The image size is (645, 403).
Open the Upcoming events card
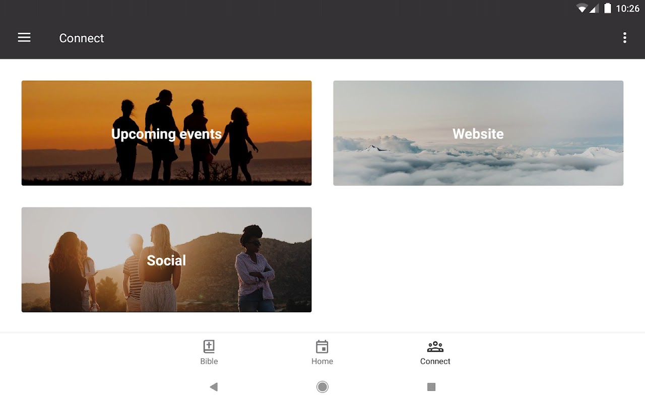tap(166, 133)
